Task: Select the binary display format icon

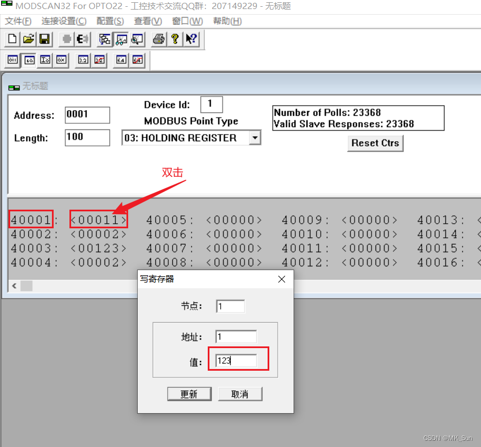Action: tap(12, 60)
